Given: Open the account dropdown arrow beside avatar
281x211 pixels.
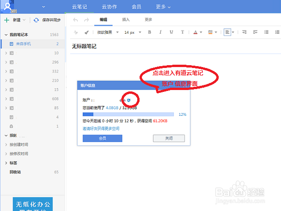Looking at the screenshot, I should coord(44,7).
